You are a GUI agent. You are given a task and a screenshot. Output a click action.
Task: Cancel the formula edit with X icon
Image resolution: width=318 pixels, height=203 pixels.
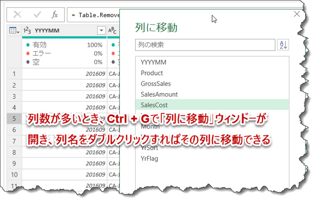(17, 15)
